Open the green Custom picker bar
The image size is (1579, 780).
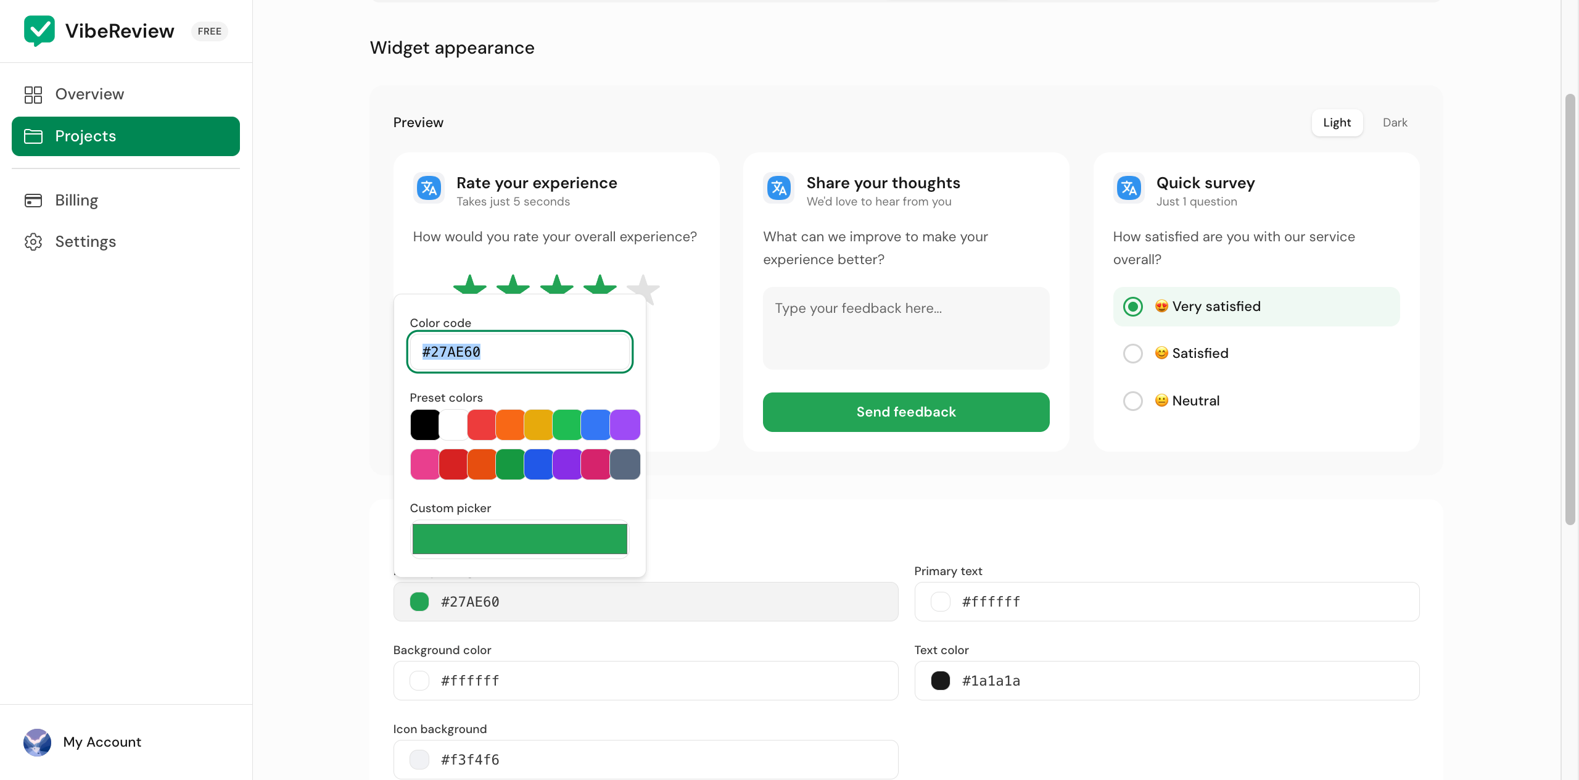[520, 539]
